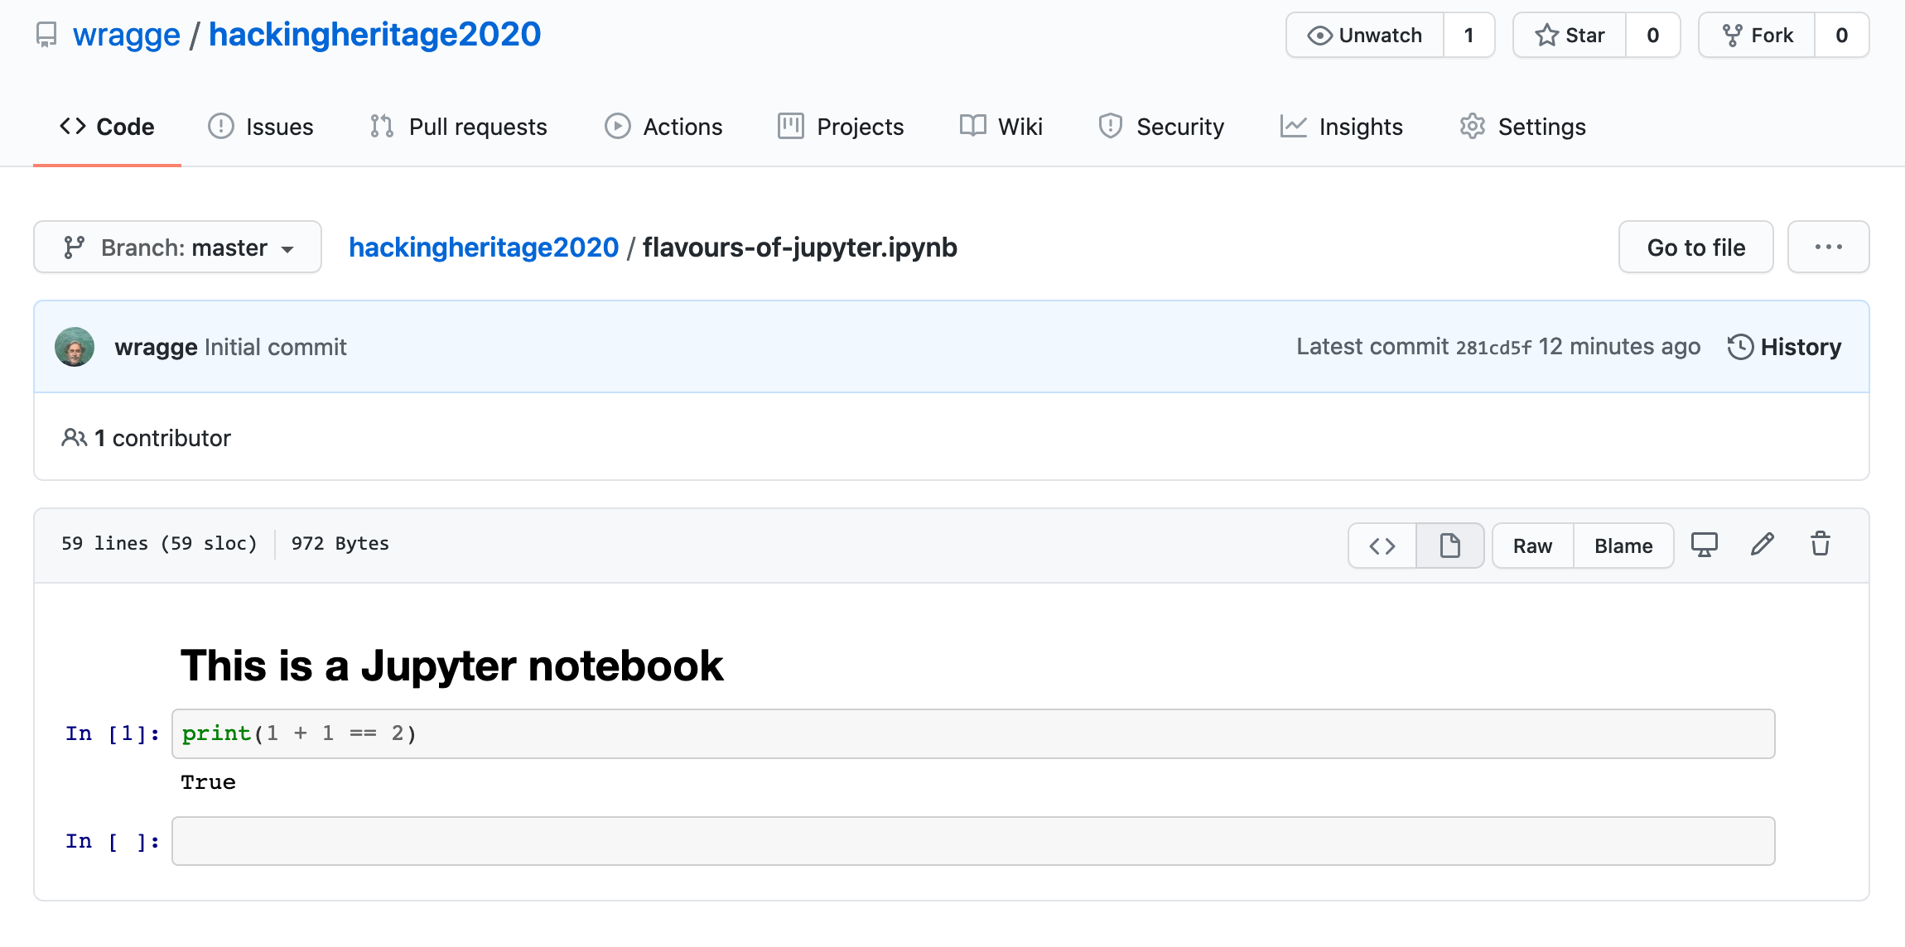Show source blob with code brackets icon

(x=1382, y=546)
